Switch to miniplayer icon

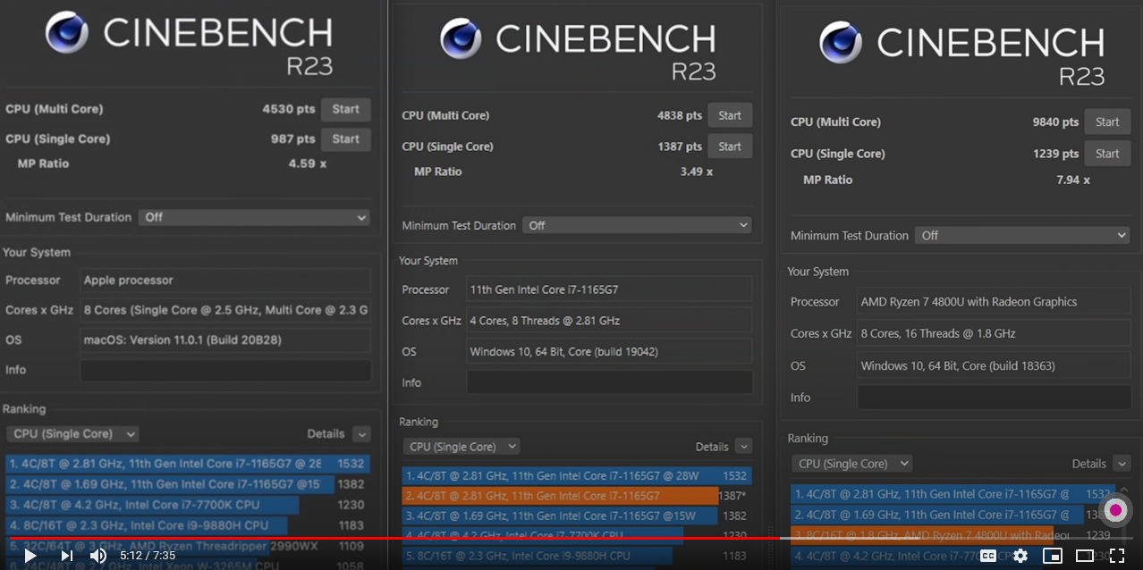pos(1053,556)
